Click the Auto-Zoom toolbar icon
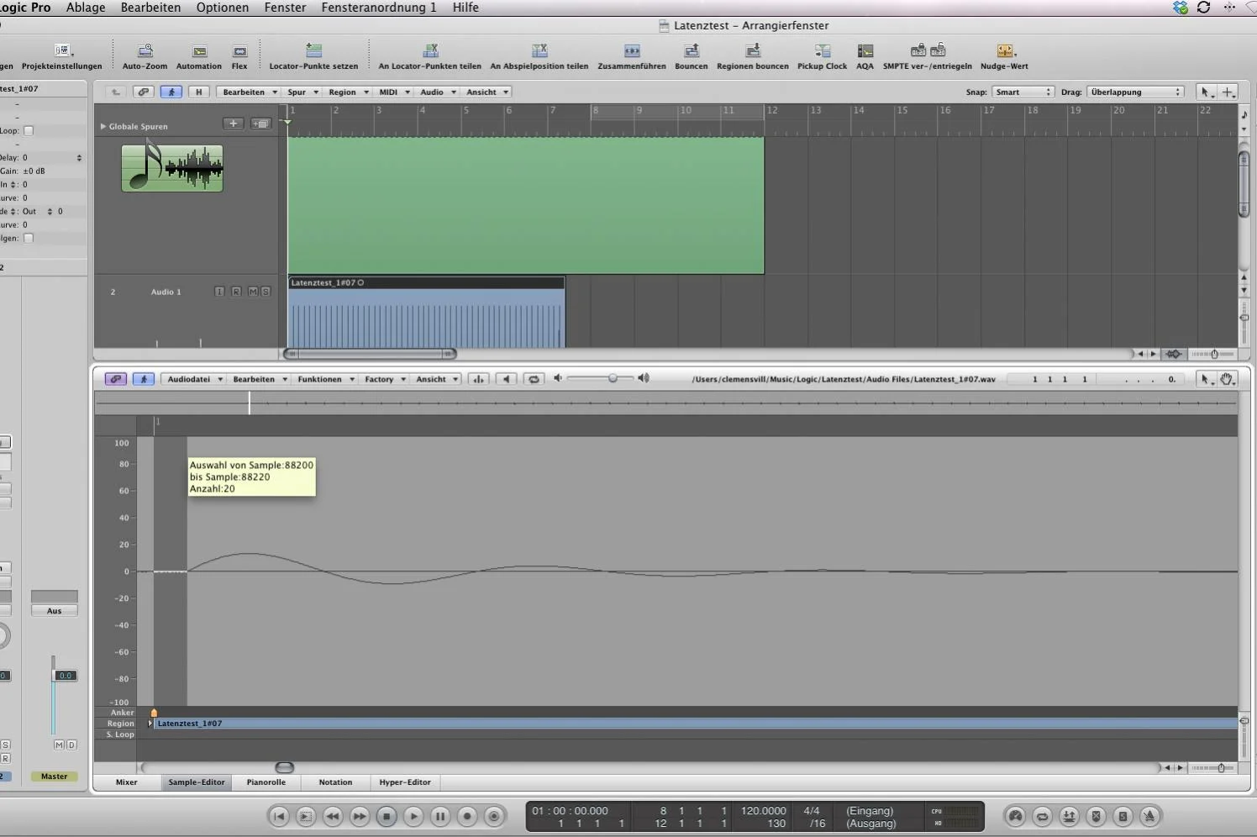The height and width of the screenshot is (837, 1257). 145,51
